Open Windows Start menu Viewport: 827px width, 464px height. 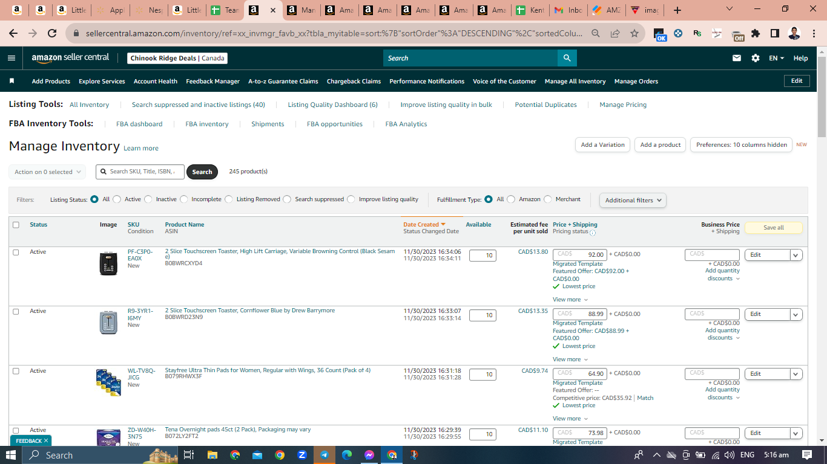coord(11,455)
